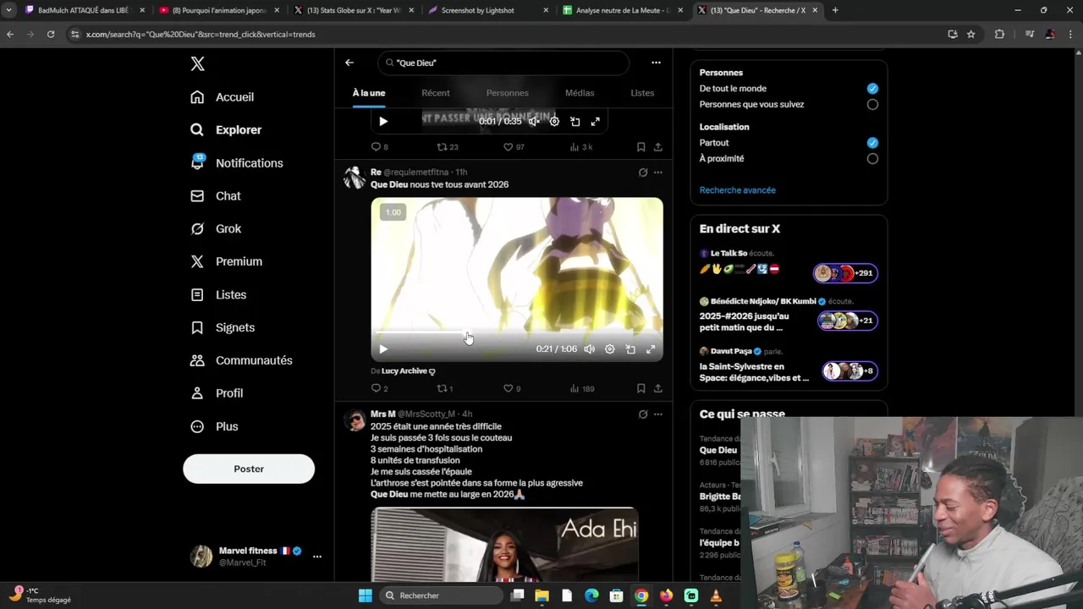Like Re's post with 9 likes
This screenshot has height=609, width=1083.
point(512,389)
